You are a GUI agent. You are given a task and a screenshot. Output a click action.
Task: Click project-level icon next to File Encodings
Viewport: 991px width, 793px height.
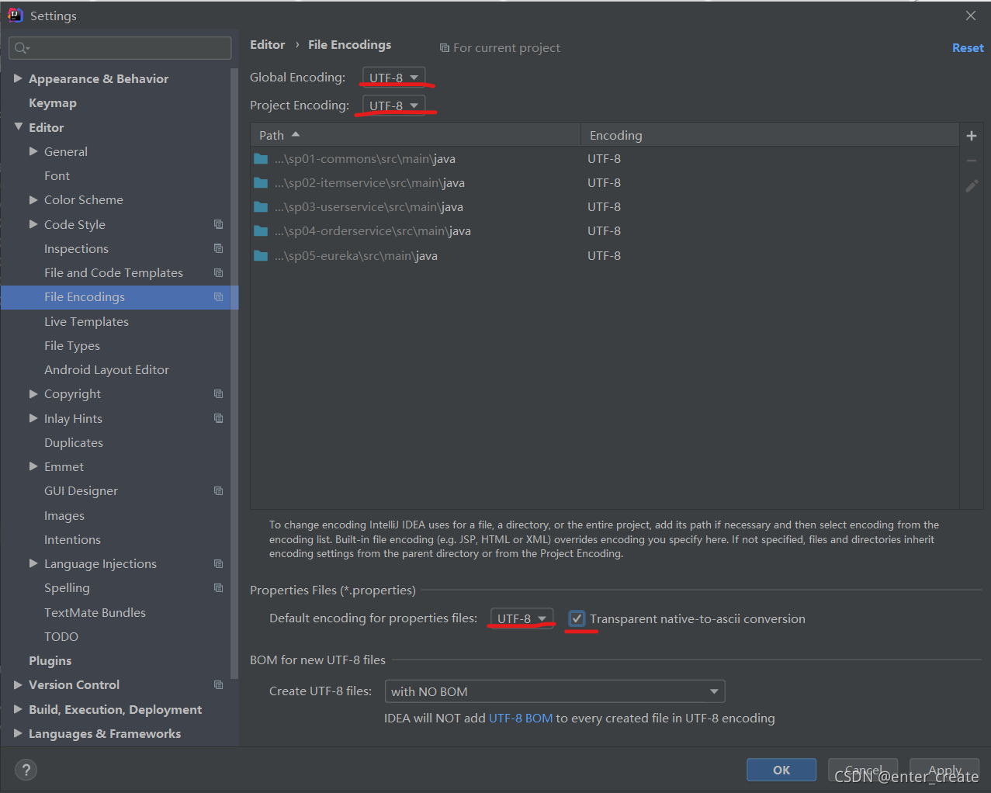click(x=218, y=297)
